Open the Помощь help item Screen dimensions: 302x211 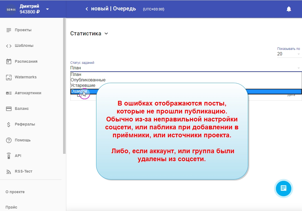point(23,140)
